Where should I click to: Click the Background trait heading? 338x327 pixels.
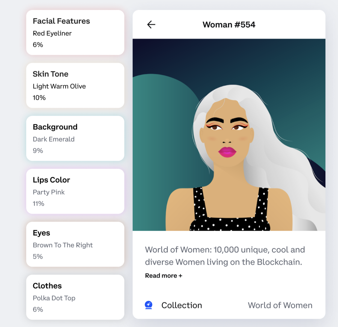coord(55,127)
